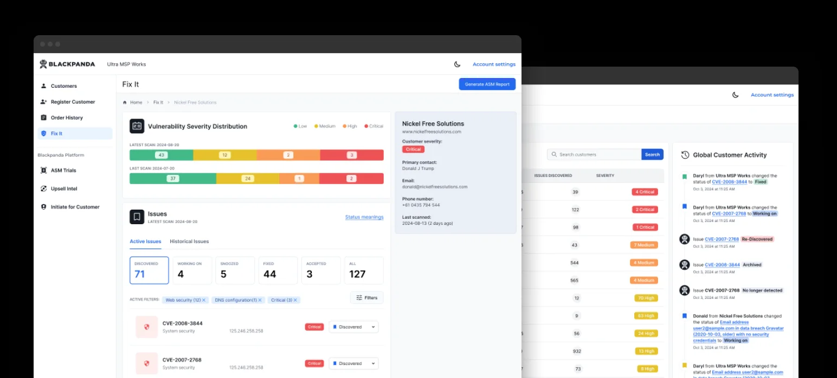
Task: Click the CVE-2008-3844 shield icon
Action: (x=146, y=327)
